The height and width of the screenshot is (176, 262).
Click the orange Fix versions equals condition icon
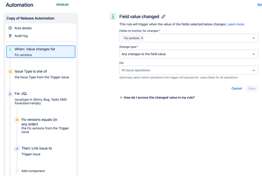17,120
